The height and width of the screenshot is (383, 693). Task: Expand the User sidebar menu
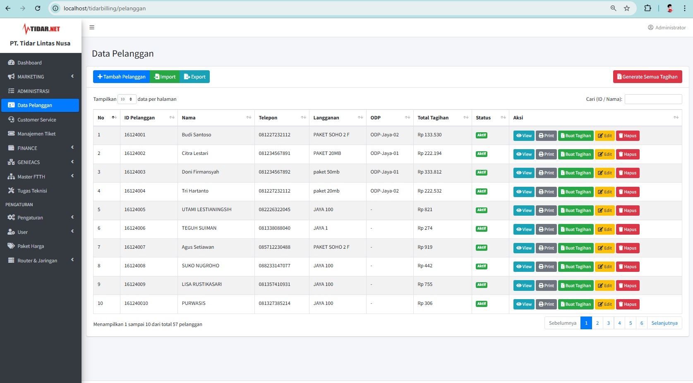(41, 232)
